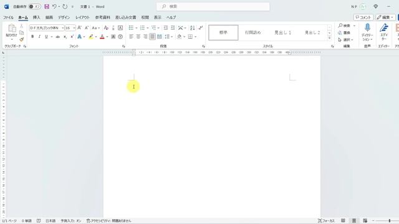Open the Change Case (Aa) dropdown

click(x=95, y=27)
